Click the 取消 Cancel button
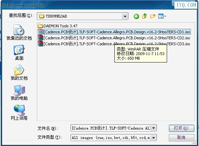The height and width of the screenshot is (146, 199). click(181, 138)
